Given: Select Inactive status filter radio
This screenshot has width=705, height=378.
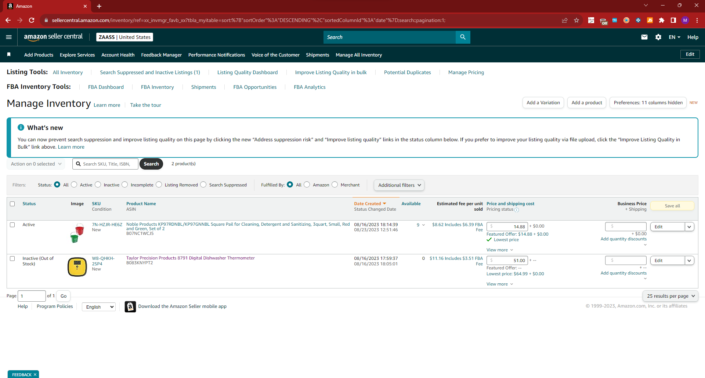Looking at the screenshot, I should pyautogui.click(x=98, y=185).
